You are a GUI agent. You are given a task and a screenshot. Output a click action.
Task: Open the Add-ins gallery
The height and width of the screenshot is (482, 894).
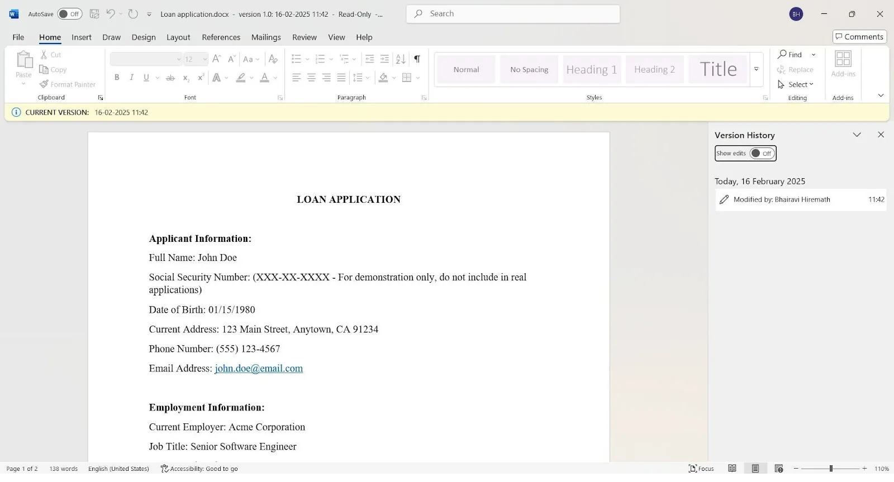coord(843,64)
